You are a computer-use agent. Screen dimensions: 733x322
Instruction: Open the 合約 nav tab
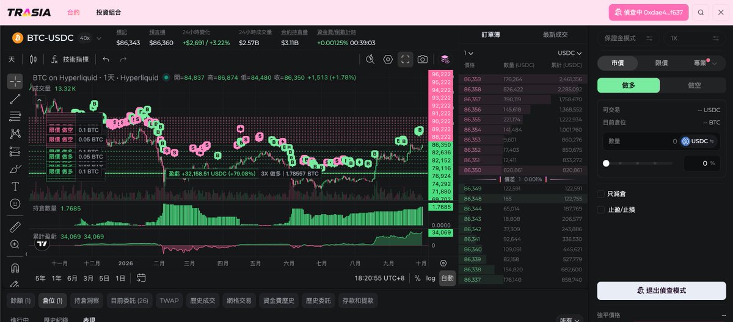tap(73, 12)
